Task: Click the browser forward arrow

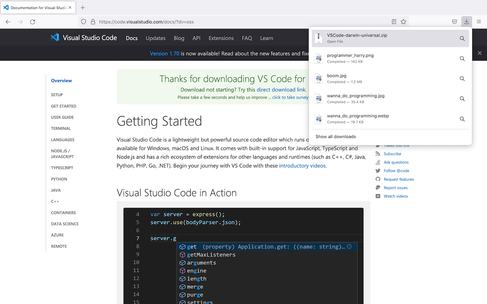Action: point(21,22)
